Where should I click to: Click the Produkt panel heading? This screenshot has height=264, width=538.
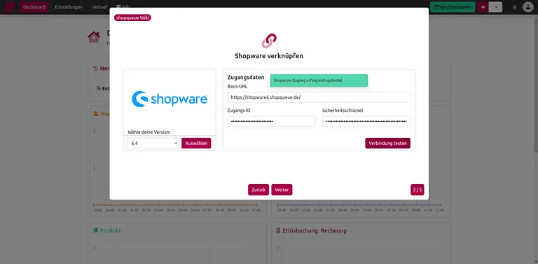[x=111, y=231]
